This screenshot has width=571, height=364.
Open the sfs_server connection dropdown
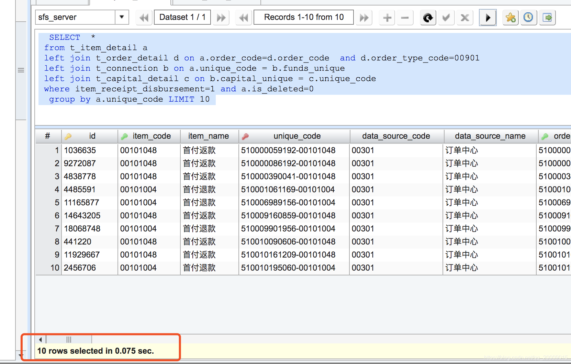[122, 17]
